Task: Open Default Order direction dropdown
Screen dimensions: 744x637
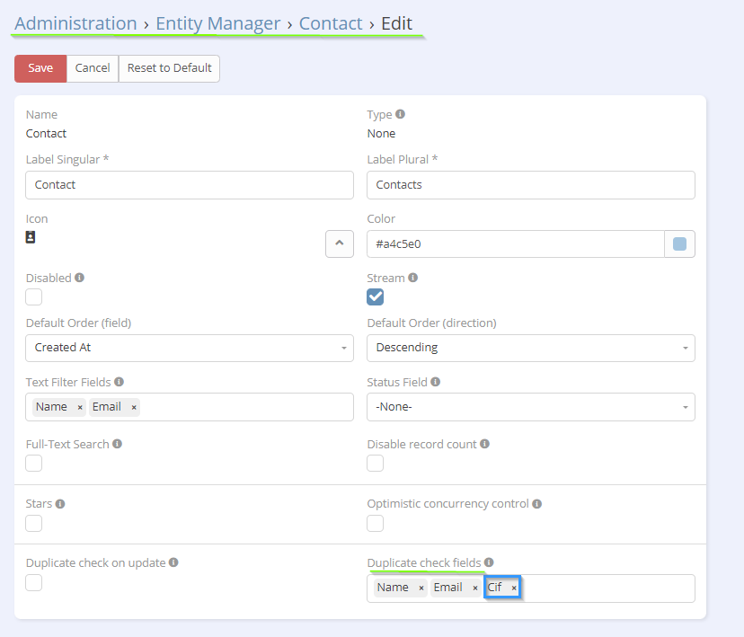Action: click(530, 348)
